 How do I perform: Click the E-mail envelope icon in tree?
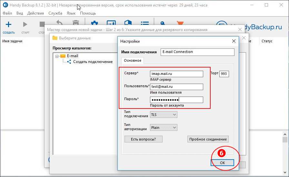63,56
